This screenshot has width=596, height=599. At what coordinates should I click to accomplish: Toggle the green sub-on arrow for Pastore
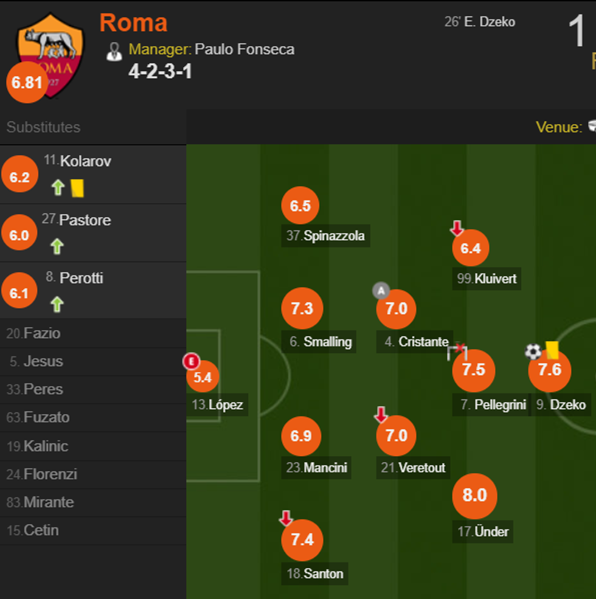click(57, 246)
